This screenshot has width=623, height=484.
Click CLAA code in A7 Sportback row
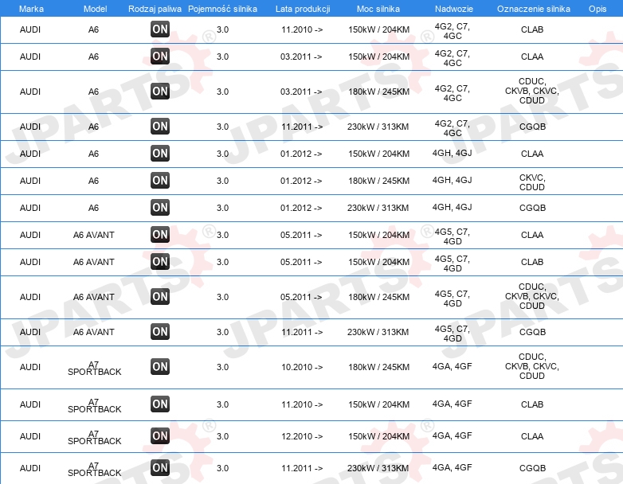(532, 436)
